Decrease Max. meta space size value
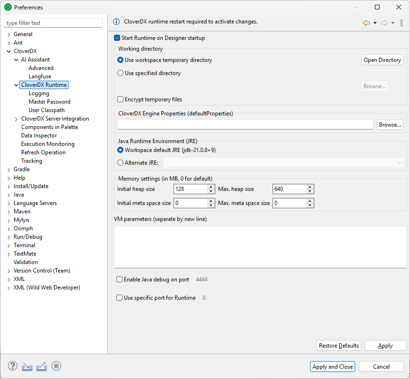410x379 pixels. [x=310, y=205]
